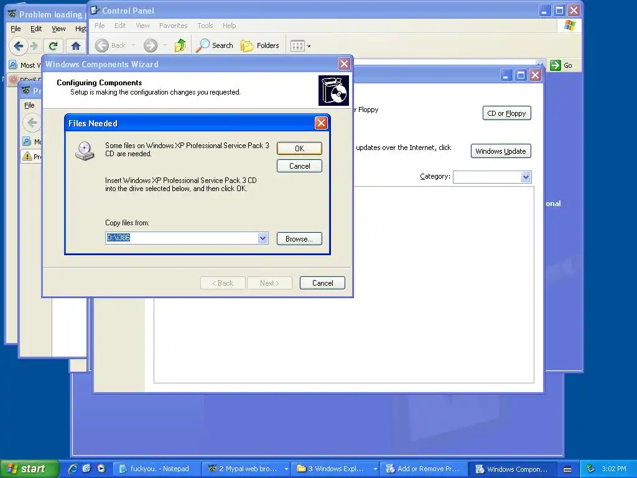Click the CD or Floppy button
Viewport: 637px width, 478px height.
[x=506, y=113]
